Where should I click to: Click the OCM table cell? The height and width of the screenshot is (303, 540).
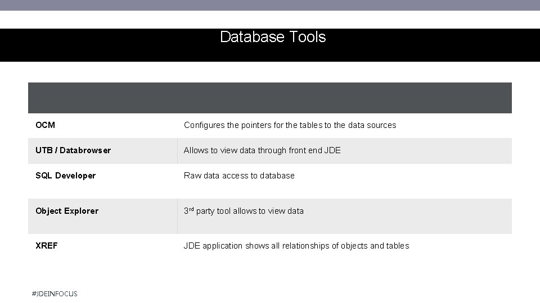pyautogui.click(x=46, y=125)
